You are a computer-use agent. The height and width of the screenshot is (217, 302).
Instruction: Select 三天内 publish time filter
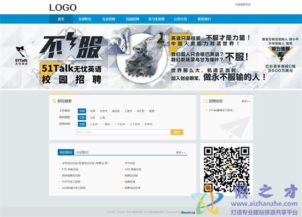coord(93,124)
